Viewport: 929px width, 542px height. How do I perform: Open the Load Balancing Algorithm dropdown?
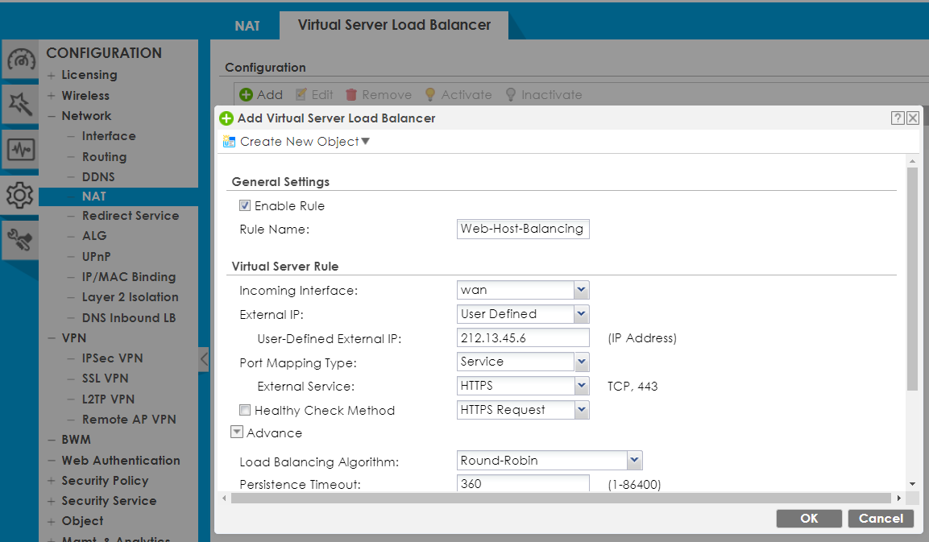(x=635, y=460)
